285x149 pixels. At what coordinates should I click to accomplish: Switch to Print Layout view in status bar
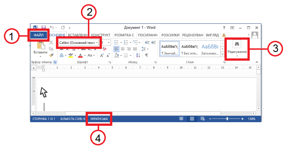[192, 119]
